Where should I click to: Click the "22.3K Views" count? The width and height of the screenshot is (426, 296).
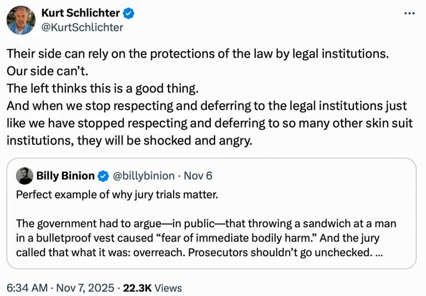(x=152, y=288)
